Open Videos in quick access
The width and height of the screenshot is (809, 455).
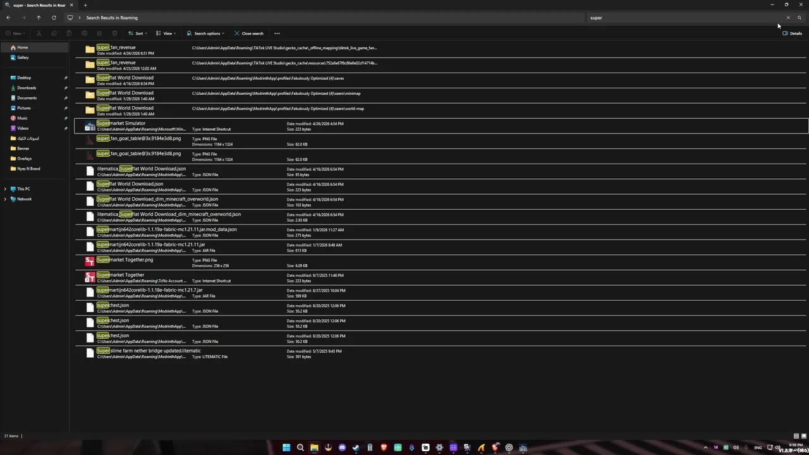pos(35,128)
